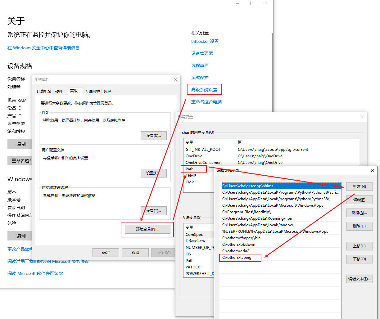Close the 环境变量 window
The image size is (380, 319).
[x=362, y=117]
